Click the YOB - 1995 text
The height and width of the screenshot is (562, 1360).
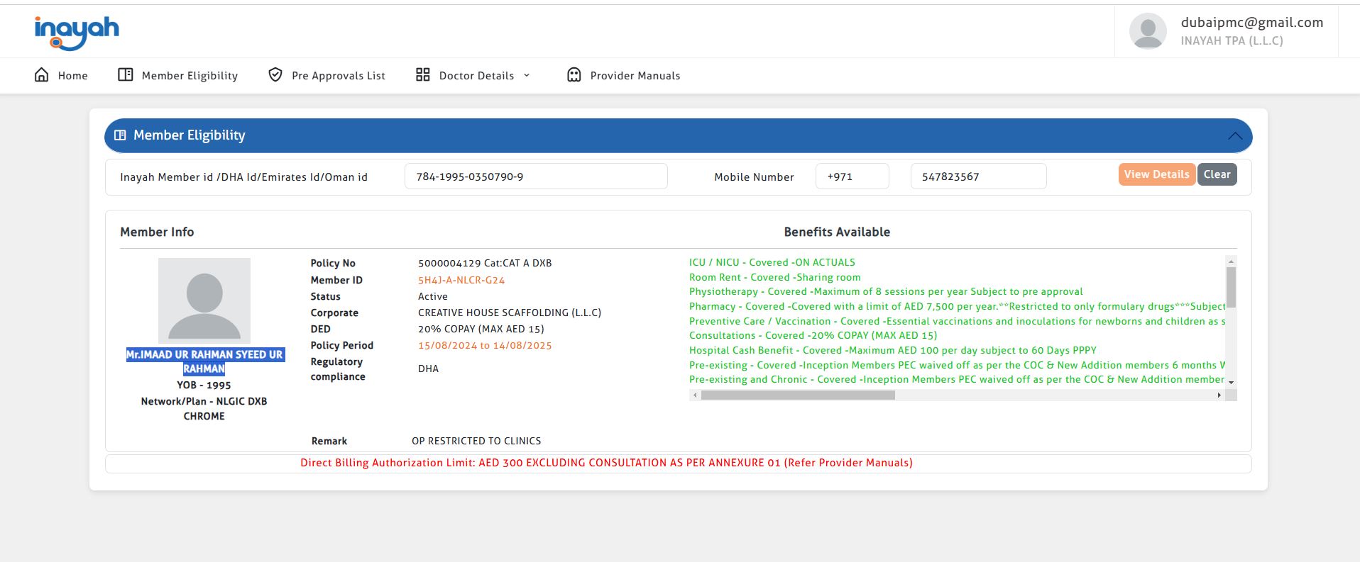[x=204, y=385]
